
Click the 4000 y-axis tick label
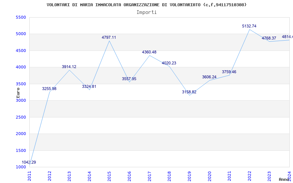coord(21,67)
